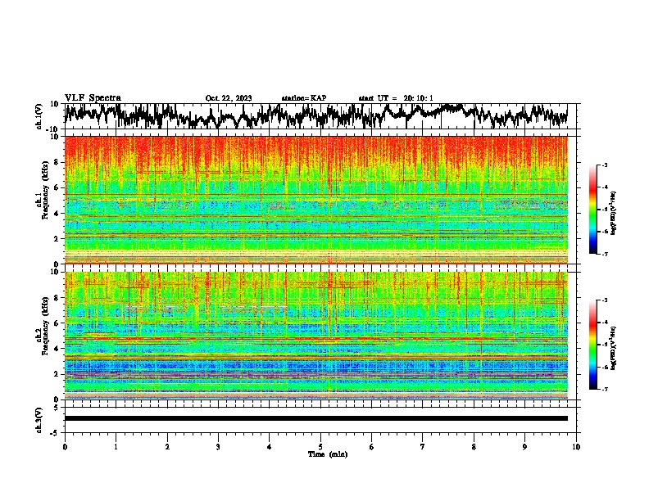Select the date "Oct. 22, 2023"
Screen dimensions: 649x501
pyautogui.click(x=229, y=98)
